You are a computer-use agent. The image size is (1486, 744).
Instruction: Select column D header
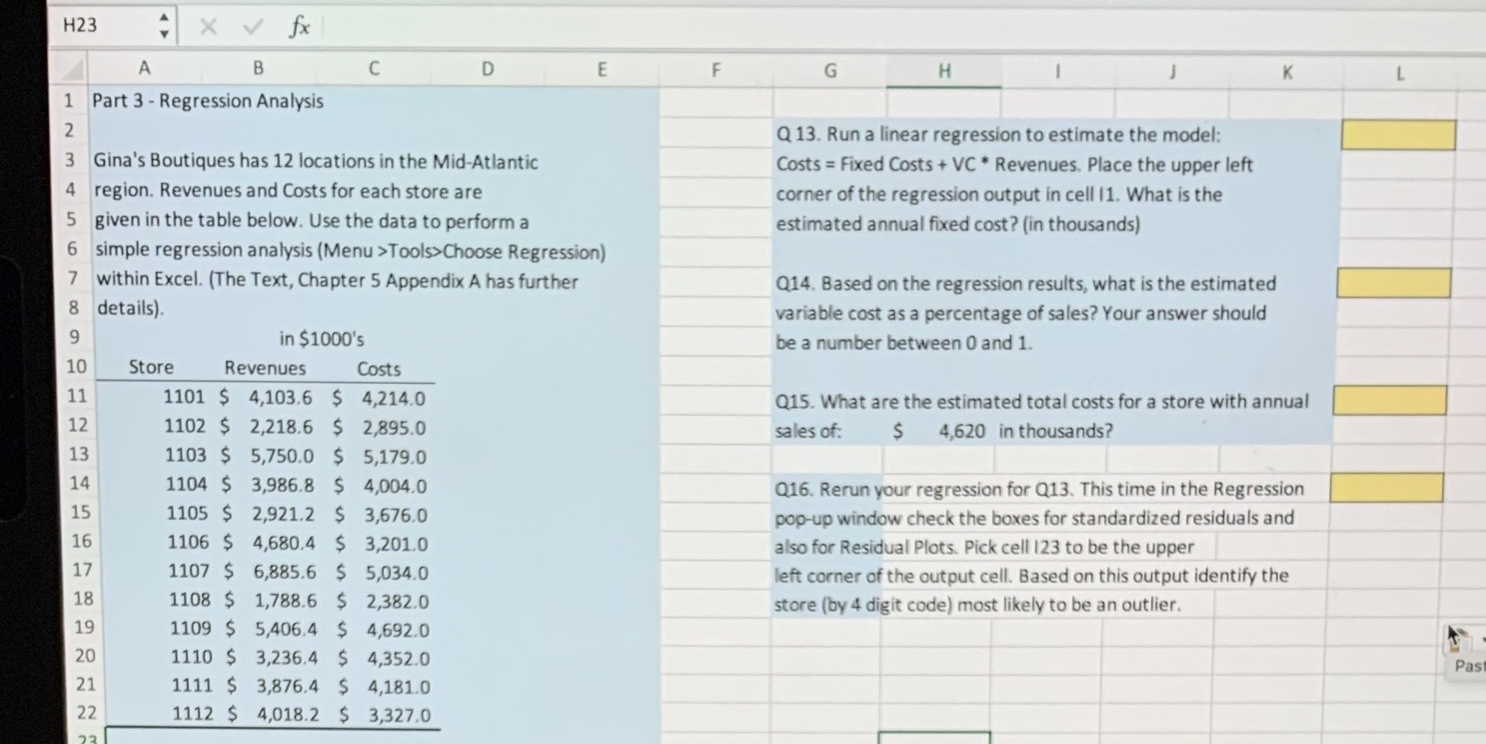(487, 69)
